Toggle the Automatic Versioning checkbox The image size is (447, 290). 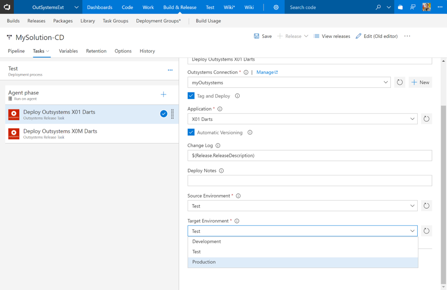(191, 132)
